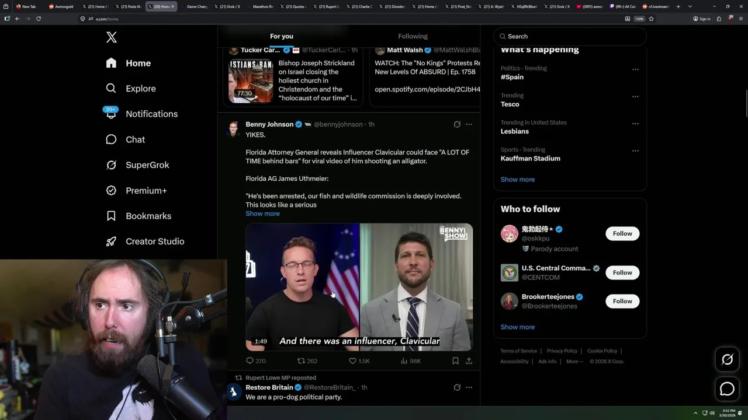Open more options for Tesco trend
Screen dimensions: 748x420
(635, 96)
